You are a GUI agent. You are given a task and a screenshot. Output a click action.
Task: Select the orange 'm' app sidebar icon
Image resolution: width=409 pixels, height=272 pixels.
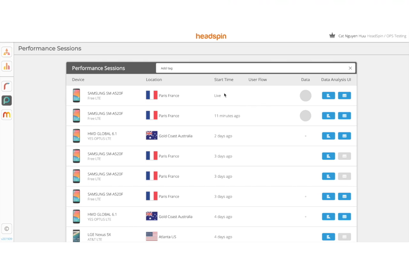pyautogui.click(x=7, y=115)
